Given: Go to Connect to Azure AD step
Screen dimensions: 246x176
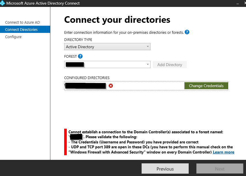Looking at the screenshot, I should tap(22, 22).
